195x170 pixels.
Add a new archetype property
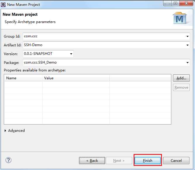(181, 78)
